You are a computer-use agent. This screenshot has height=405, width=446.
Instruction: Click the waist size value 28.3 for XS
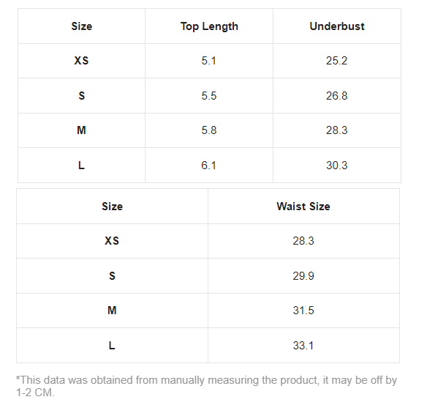[x=303, y=241]
